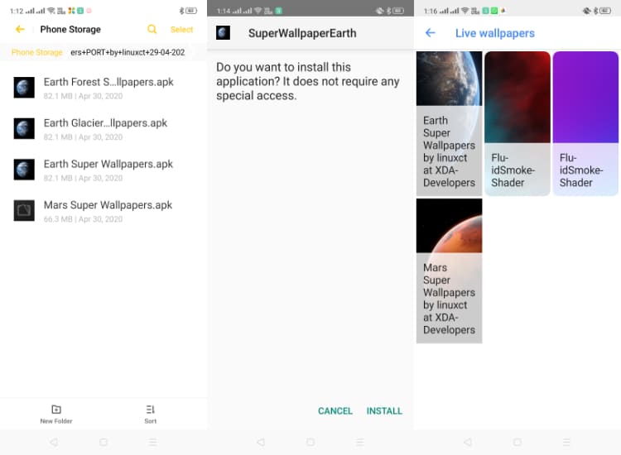This screenshot has width=621, height=455.
Task: Tap the yellow Select button
Action: 182,30
